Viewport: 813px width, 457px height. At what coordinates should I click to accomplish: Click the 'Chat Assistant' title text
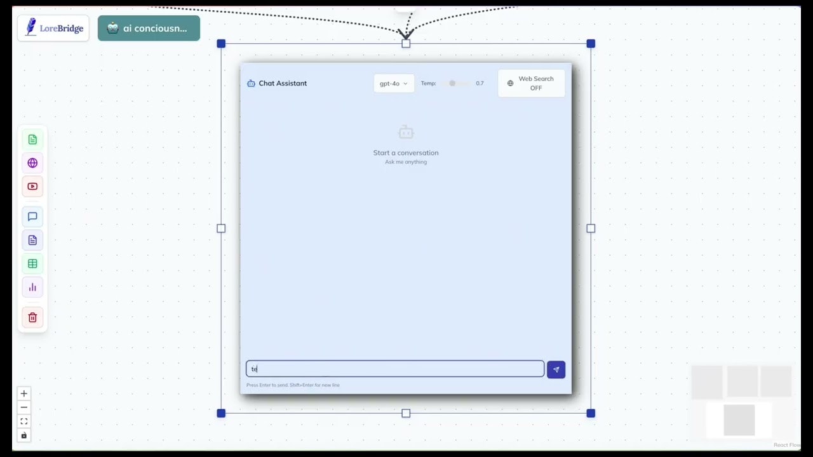coord(283,83)
